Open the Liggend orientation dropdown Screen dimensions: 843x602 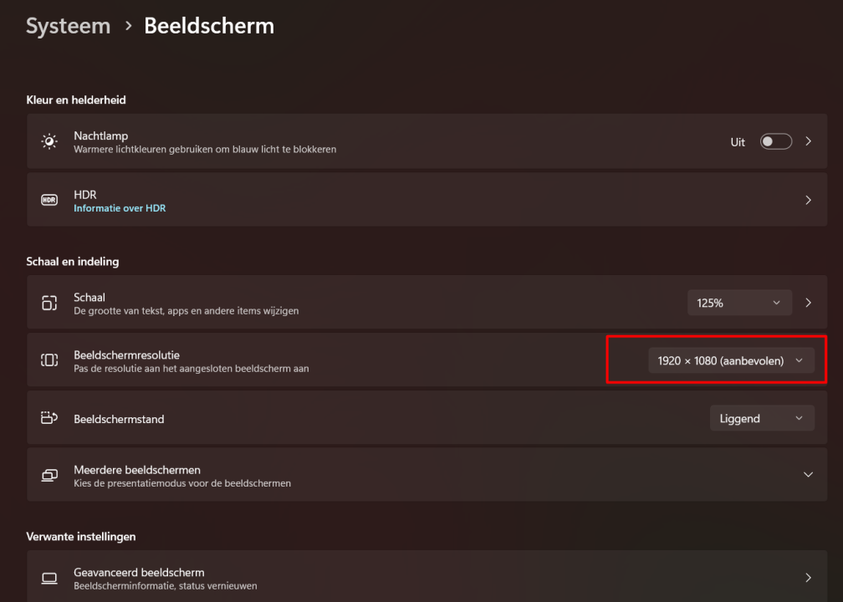(x=761, y=418)
